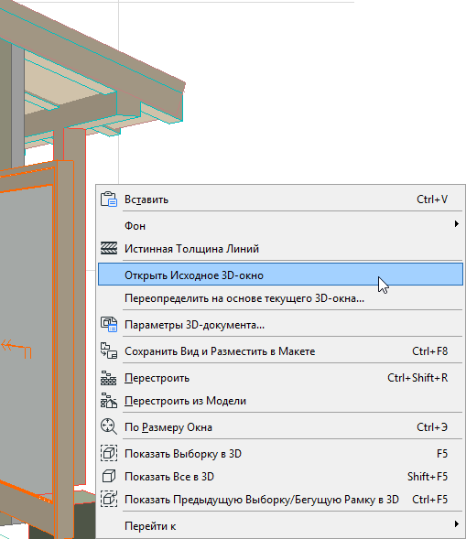
Task: Click the true line weight icon
Action: (x=109, y=248)
